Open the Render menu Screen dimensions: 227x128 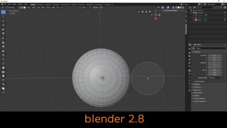14,4
